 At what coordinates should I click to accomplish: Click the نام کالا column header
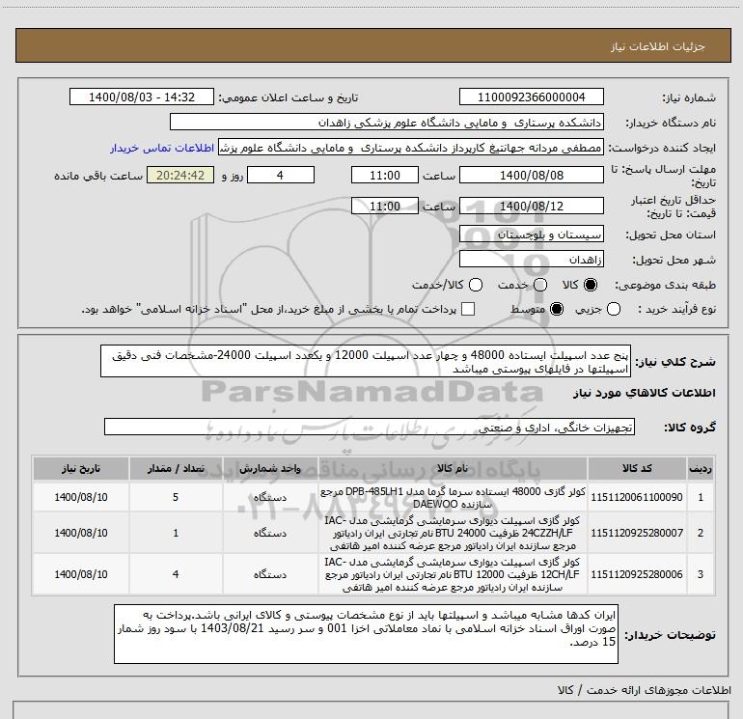pos(453,469)
